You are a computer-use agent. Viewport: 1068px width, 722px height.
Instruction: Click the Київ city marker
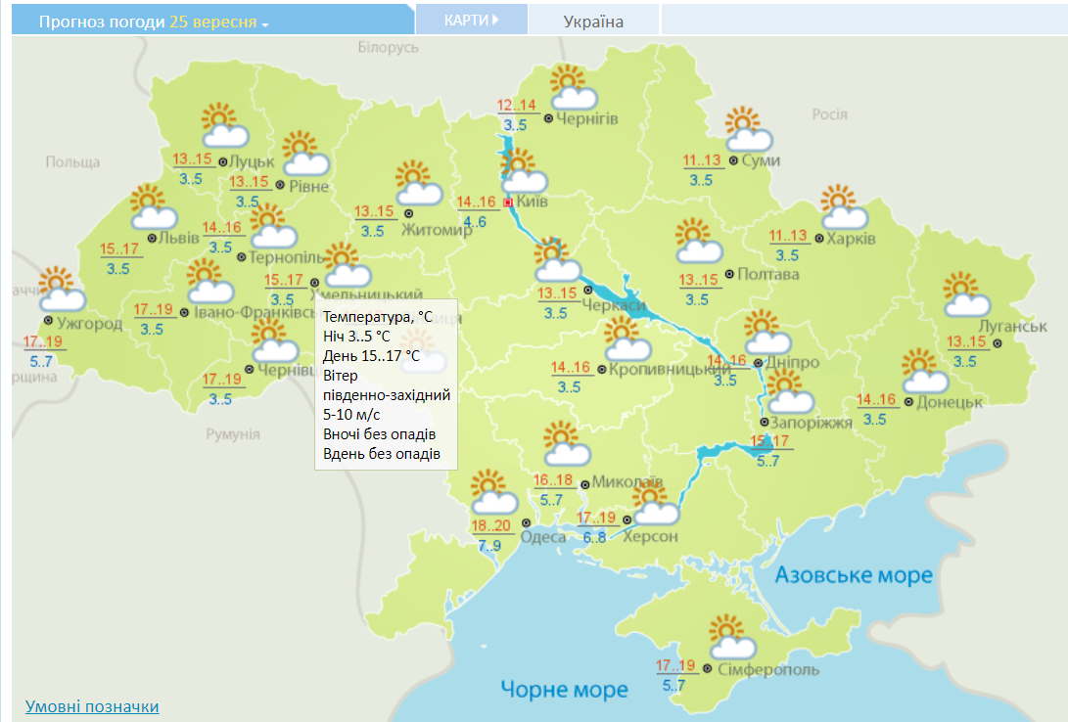tap(508, 203)
